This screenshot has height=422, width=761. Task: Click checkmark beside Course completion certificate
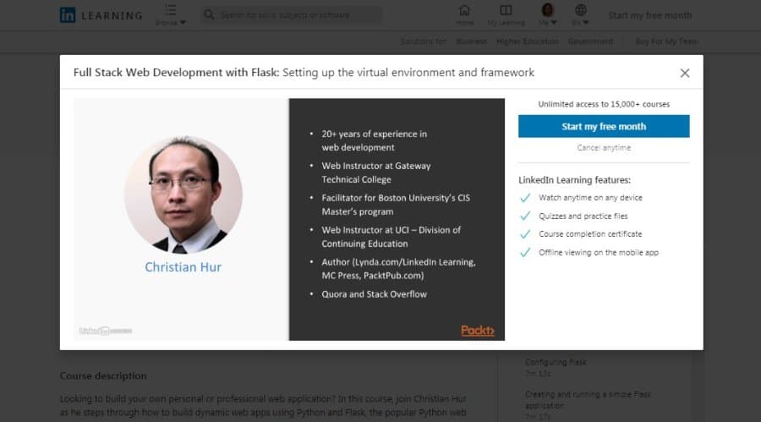525,234
